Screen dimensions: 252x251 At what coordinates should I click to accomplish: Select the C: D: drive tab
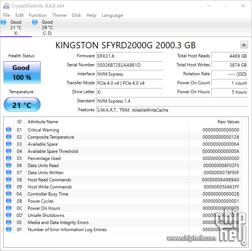pyautogui.click(x=47, y=27)
